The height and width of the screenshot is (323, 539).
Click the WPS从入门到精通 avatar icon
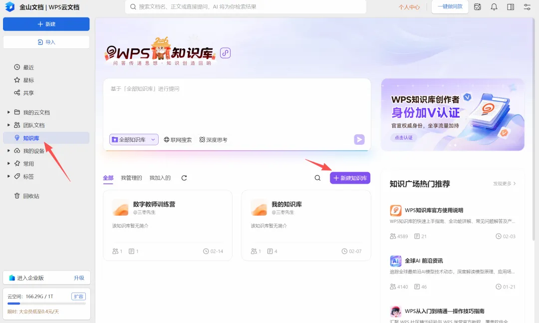click(396, 312)
